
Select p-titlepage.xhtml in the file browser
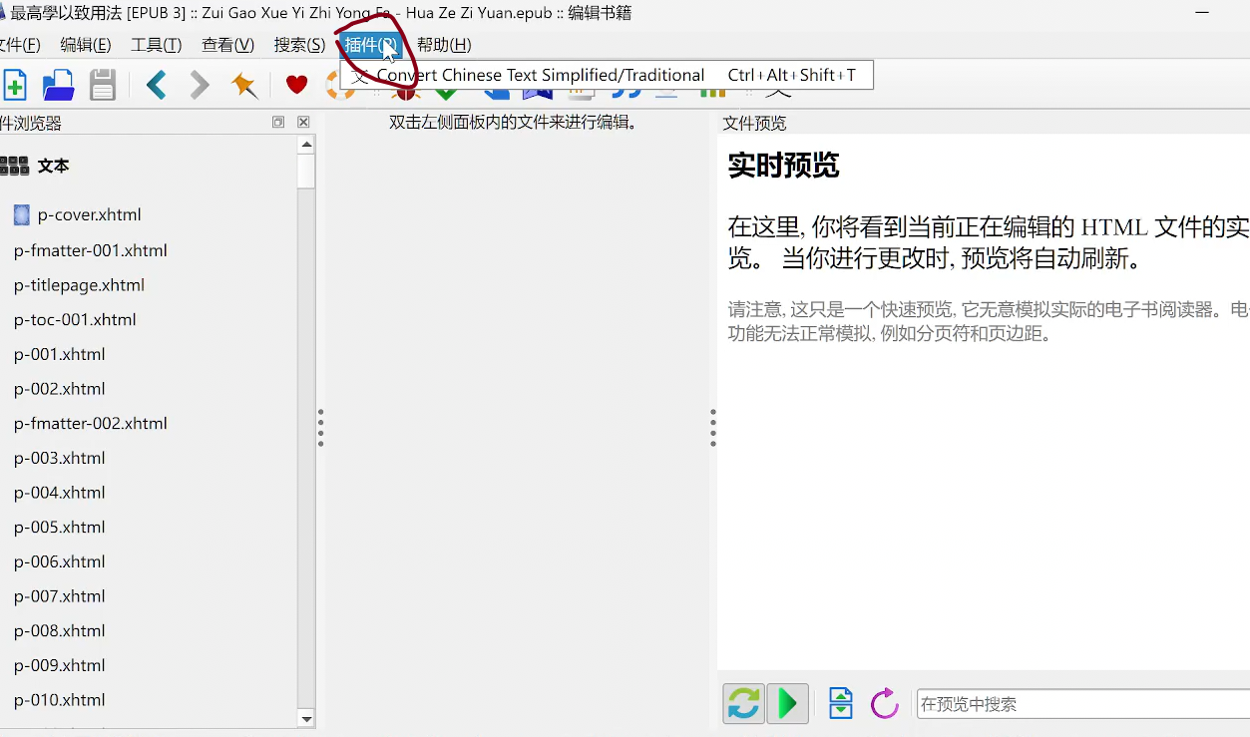(x=79, y=285)
